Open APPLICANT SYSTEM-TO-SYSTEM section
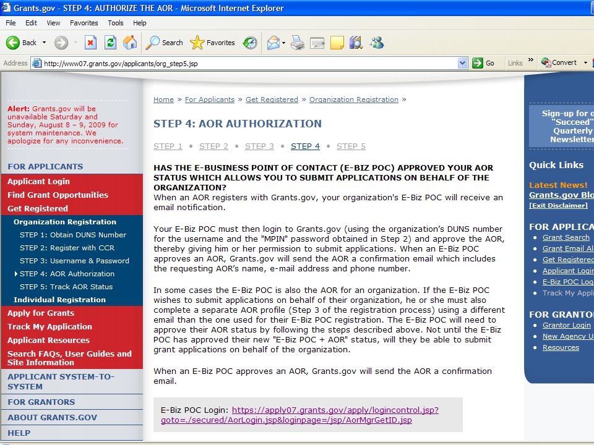Viewport: 594px width, 445px height. coord(61,381)
